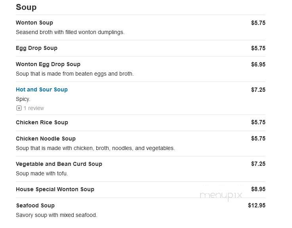Image resolution: width=292 pixels, height=228 pixels.
Task: Click the menupix watermark logo
Action: [x=221, y=196]
